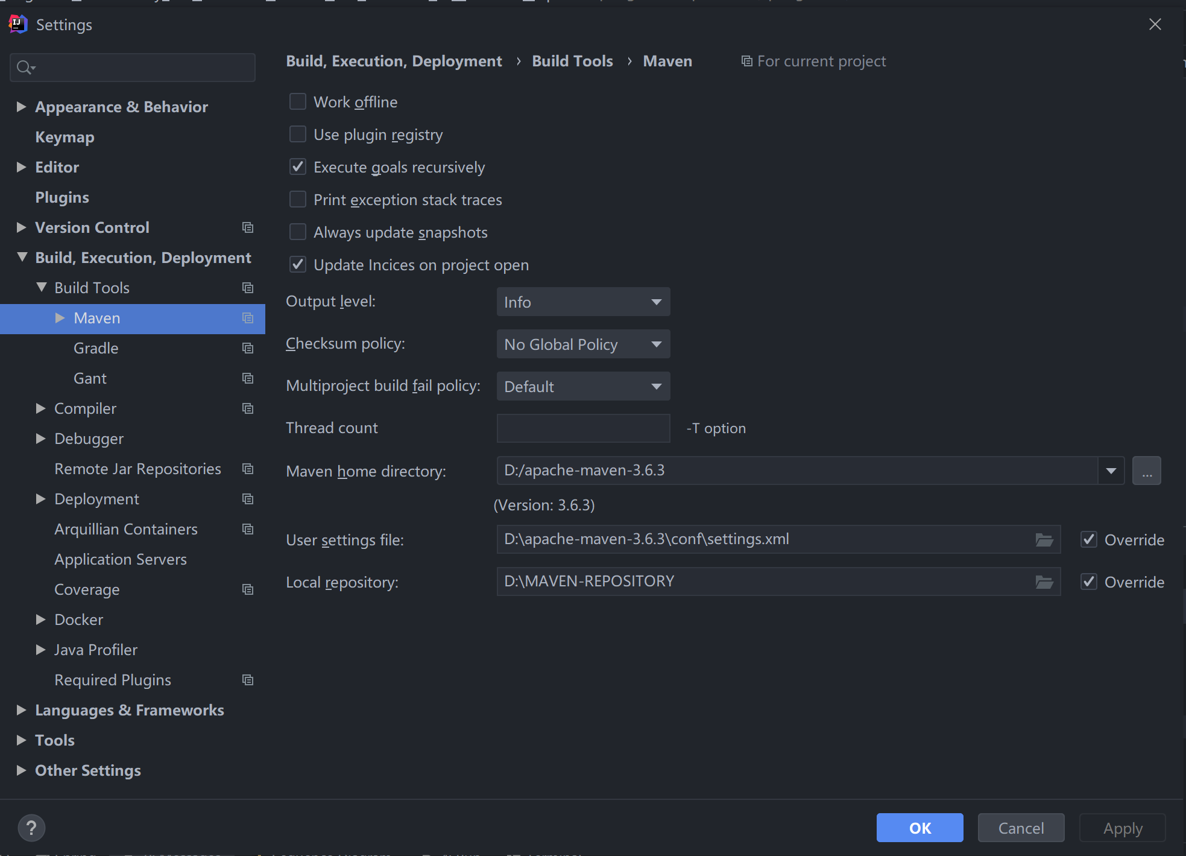Click the folder browse icon for Local repository
Viewport: 1186px width, 856px height.
click(1044, 582)
